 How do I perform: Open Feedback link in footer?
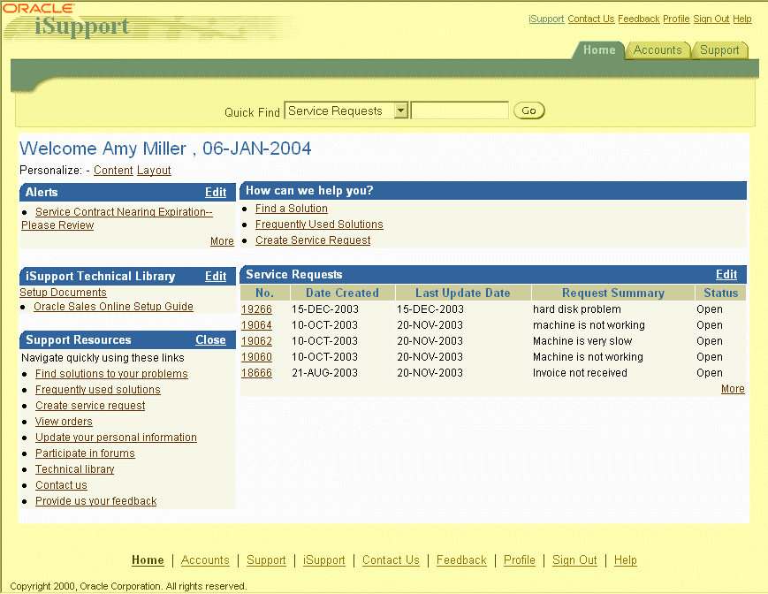pyautogui.click(x=461, y=560)
